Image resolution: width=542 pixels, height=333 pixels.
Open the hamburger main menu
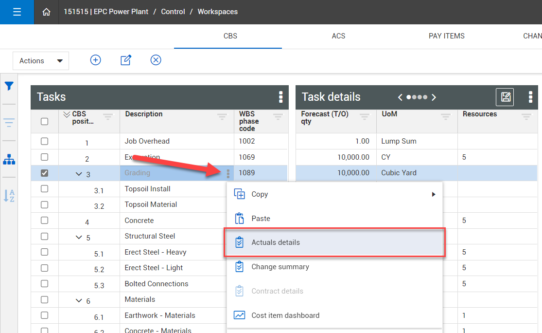click(x=17, y=12)
